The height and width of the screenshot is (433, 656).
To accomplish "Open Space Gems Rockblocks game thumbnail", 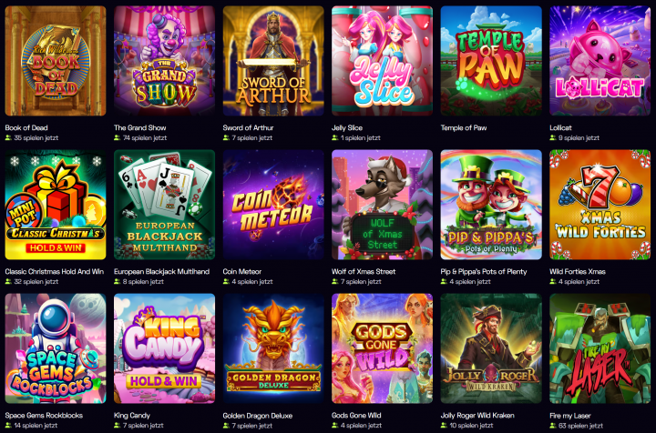I will tap(56, 348).
